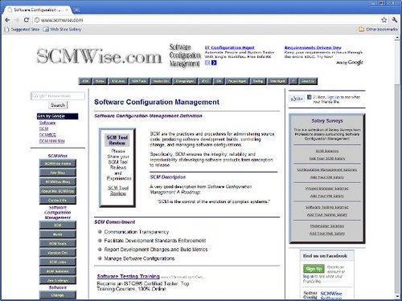Open the SCM Tool Reviews link

118,190
